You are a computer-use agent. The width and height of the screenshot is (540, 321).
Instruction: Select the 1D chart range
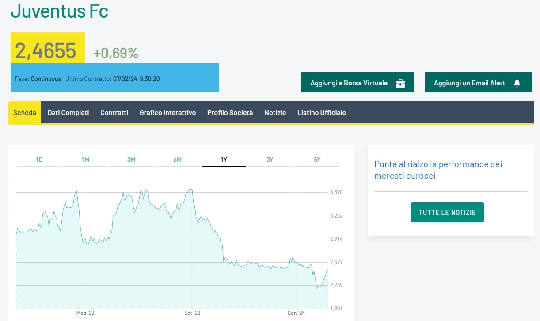point(39,160)
